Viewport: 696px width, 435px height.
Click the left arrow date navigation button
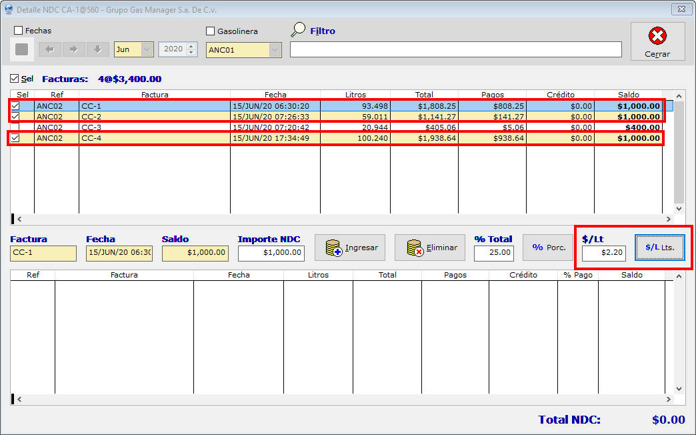click(x=49, y=49)
